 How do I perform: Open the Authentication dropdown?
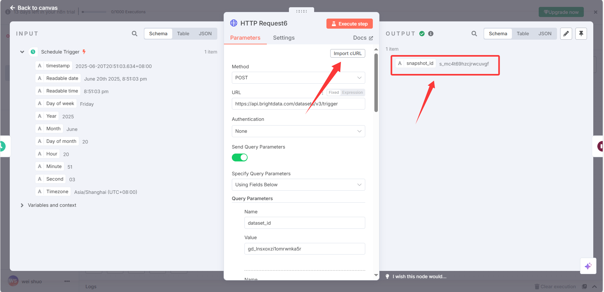pyautogui.click(x=298, y=131)
